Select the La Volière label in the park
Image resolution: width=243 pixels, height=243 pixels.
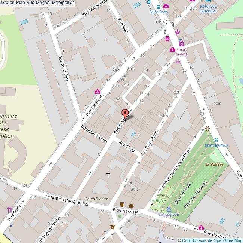214,164
